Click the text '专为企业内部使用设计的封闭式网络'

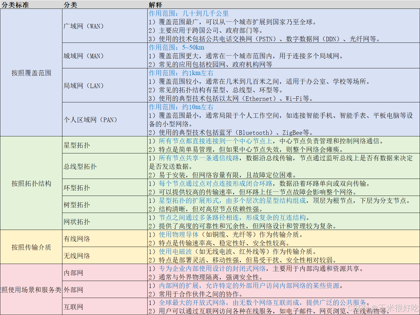pyautogui.click(x=212, y=269)
